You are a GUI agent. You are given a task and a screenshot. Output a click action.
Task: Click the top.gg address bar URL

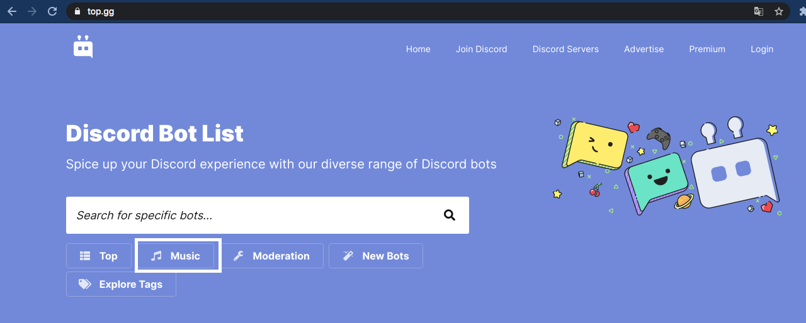101,11
